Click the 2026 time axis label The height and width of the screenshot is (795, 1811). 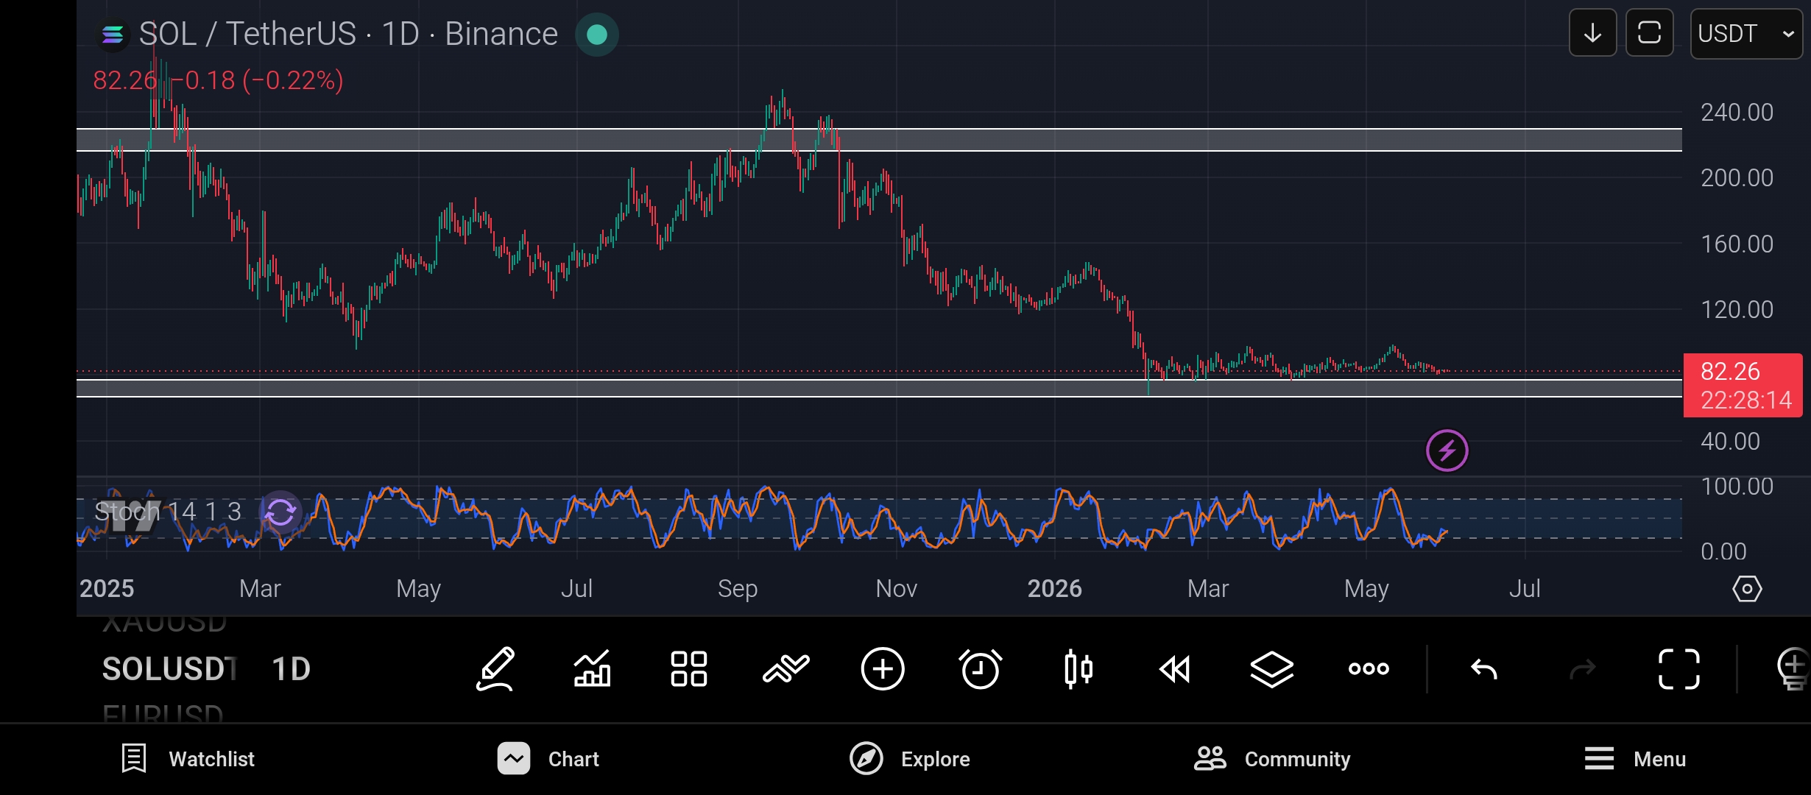point(1055,588)
